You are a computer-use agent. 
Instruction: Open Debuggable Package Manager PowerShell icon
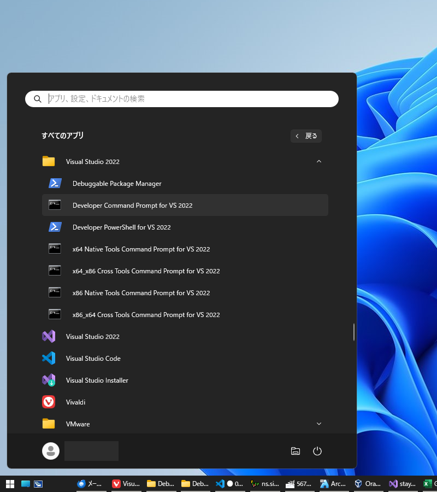pyautogui.click(x=55, y=183)
